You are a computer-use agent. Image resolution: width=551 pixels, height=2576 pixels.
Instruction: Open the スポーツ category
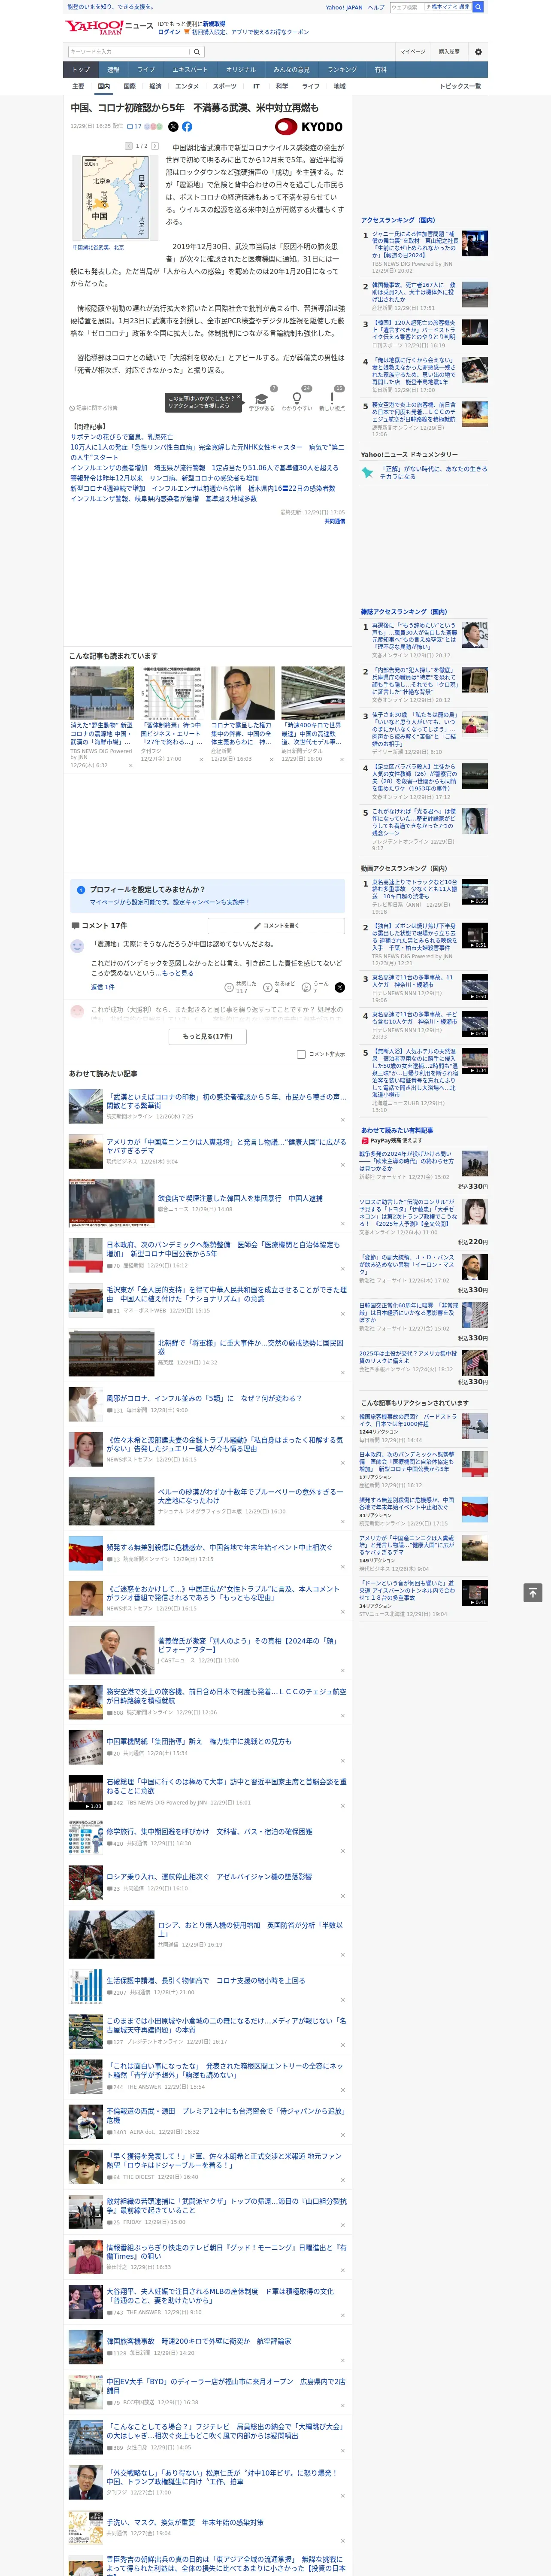(225, 86)
